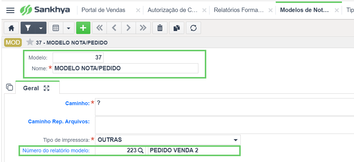Jump to the last record
This screenshot has height=162, width=354.
click(x=143, y=28)
